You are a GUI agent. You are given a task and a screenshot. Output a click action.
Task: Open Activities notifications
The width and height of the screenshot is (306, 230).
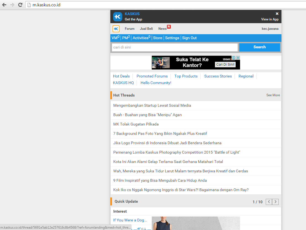tap(142, 38)
